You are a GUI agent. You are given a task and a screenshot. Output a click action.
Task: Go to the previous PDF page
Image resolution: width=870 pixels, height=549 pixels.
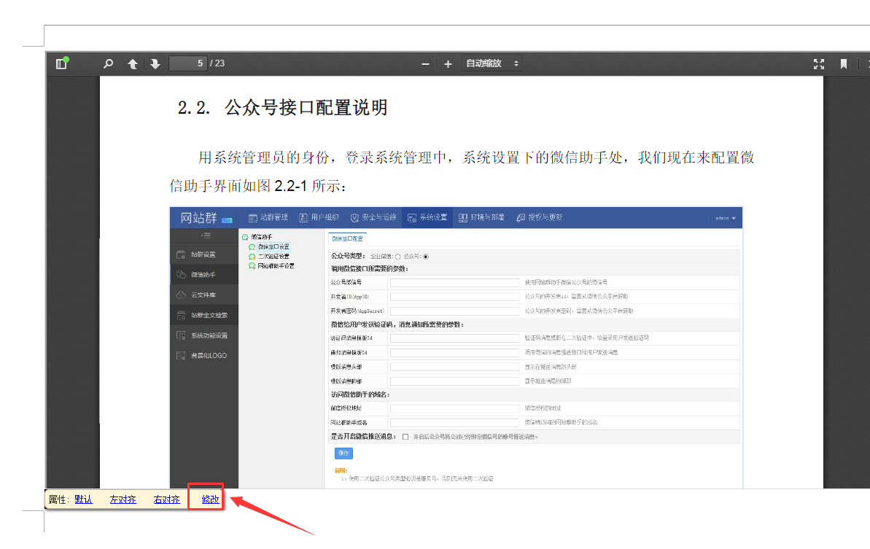[133, 63]
